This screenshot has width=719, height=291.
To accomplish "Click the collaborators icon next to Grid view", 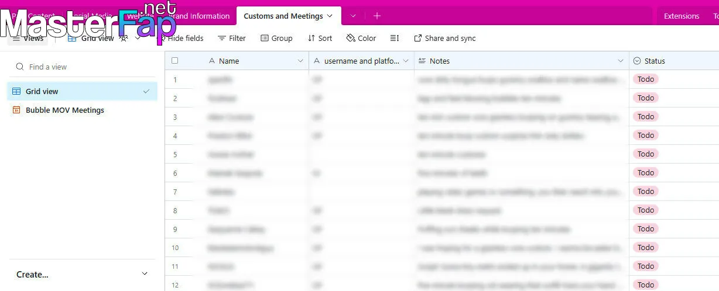I will click(124, 38).
